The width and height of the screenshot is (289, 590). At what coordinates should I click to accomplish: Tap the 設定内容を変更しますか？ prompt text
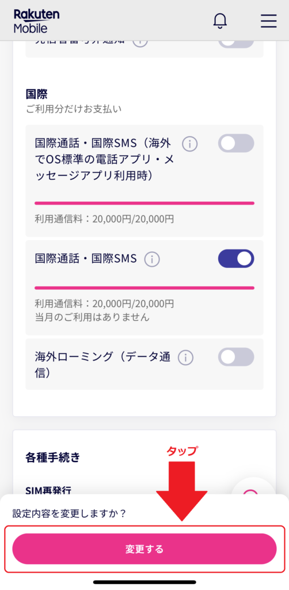[x=69, y=513]
